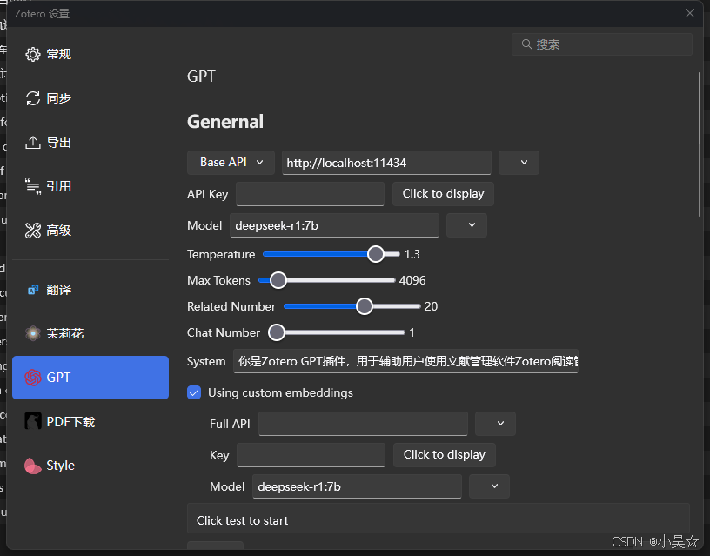
Task: Click the Chat Number label
Action: point(224,332)
